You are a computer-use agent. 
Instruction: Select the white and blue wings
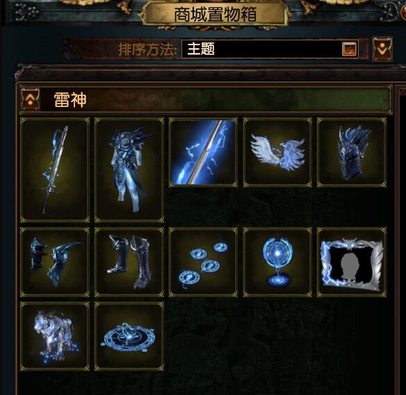tap(277, 152)
